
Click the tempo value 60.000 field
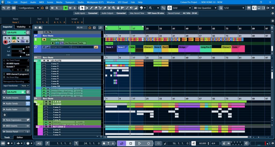click(202, 143)
